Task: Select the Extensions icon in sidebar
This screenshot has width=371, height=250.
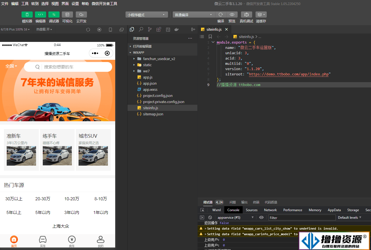Action: pos(159,29)
